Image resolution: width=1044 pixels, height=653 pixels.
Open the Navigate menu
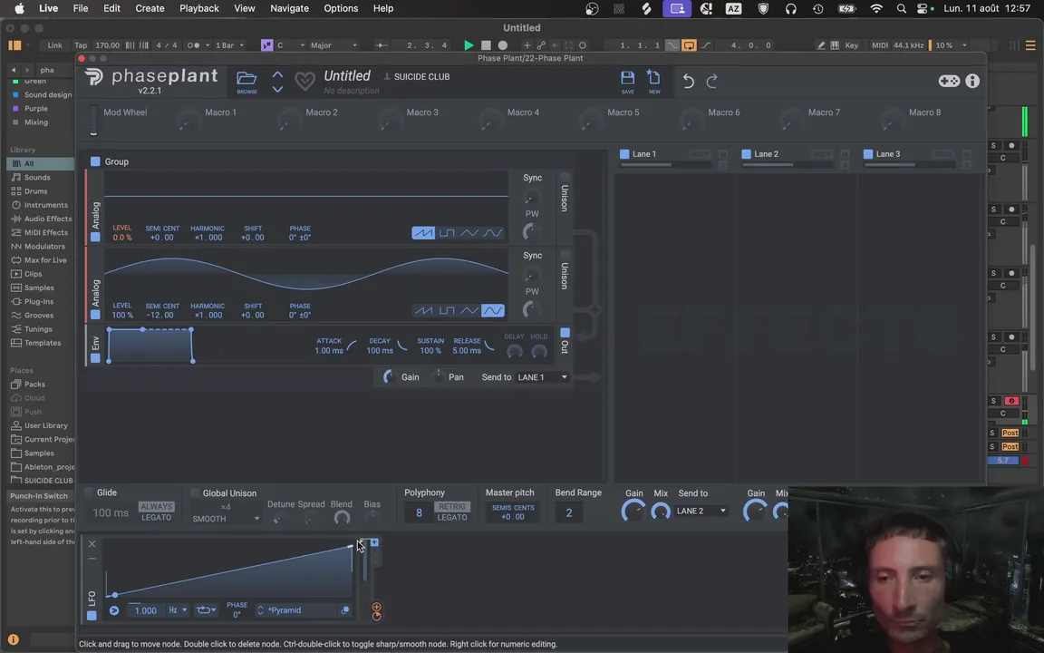click(x=289, y=9)
